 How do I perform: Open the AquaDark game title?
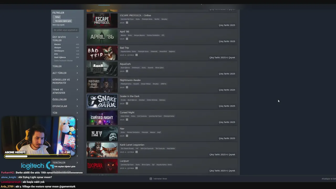coord(125,64)
